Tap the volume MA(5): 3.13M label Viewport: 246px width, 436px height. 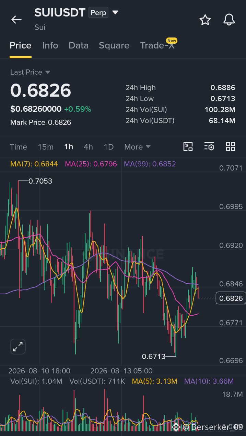155,381
